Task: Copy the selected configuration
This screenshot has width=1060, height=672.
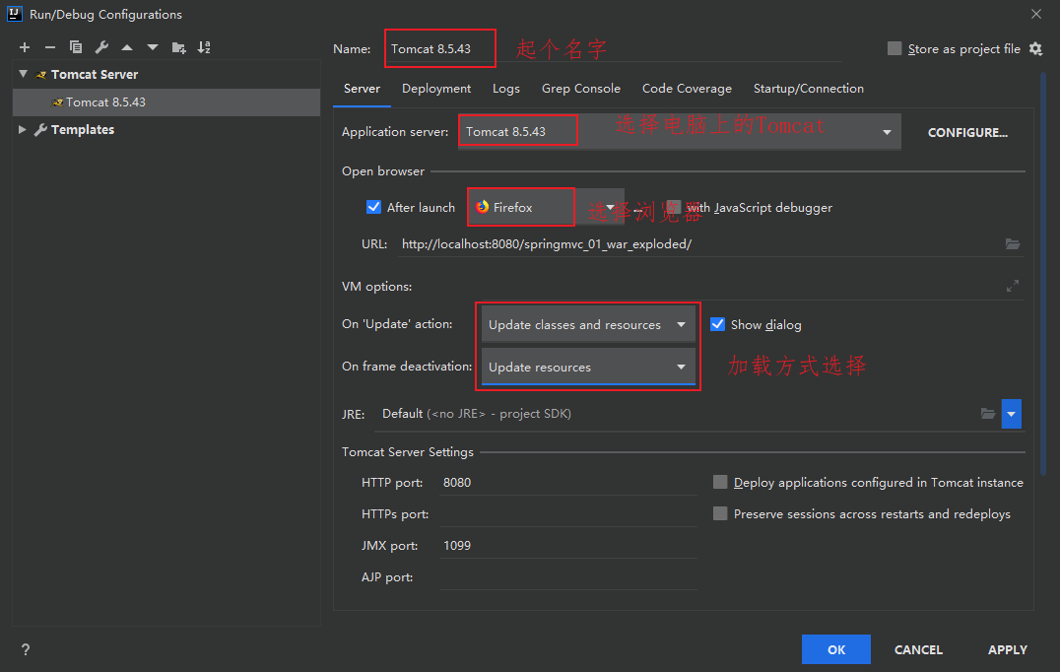Action: coord(76,47)
